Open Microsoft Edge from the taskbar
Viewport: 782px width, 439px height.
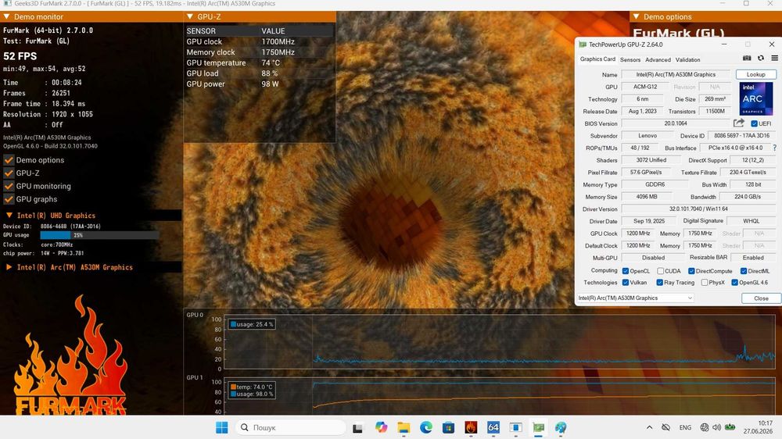(426, 427)
